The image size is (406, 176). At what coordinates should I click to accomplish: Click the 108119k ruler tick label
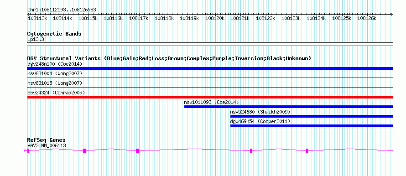pyautogui.click(x=189, y=18)
